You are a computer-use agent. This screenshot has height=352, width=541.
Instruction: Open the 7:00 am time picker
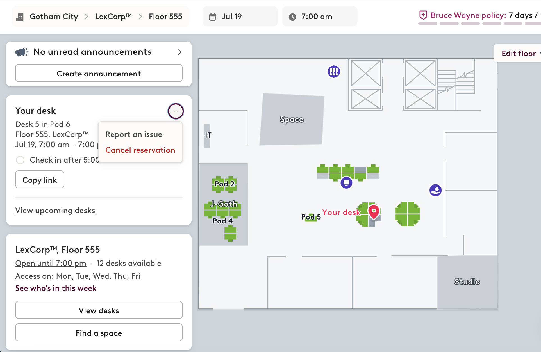pyautogui.click(x=320, y=17)
